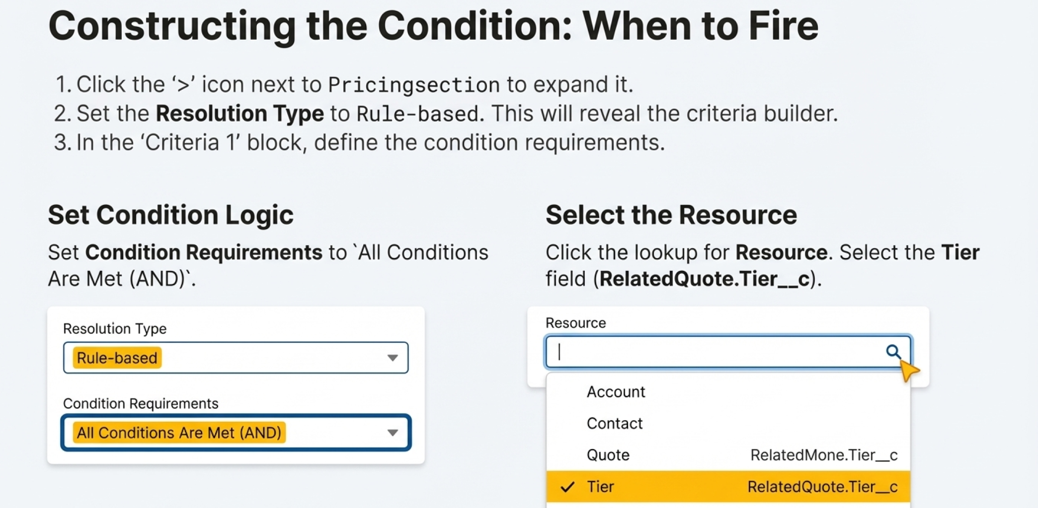Click the highlighted Rule-based value
This screenshot has width=1038, height=508.
(117, 358)
